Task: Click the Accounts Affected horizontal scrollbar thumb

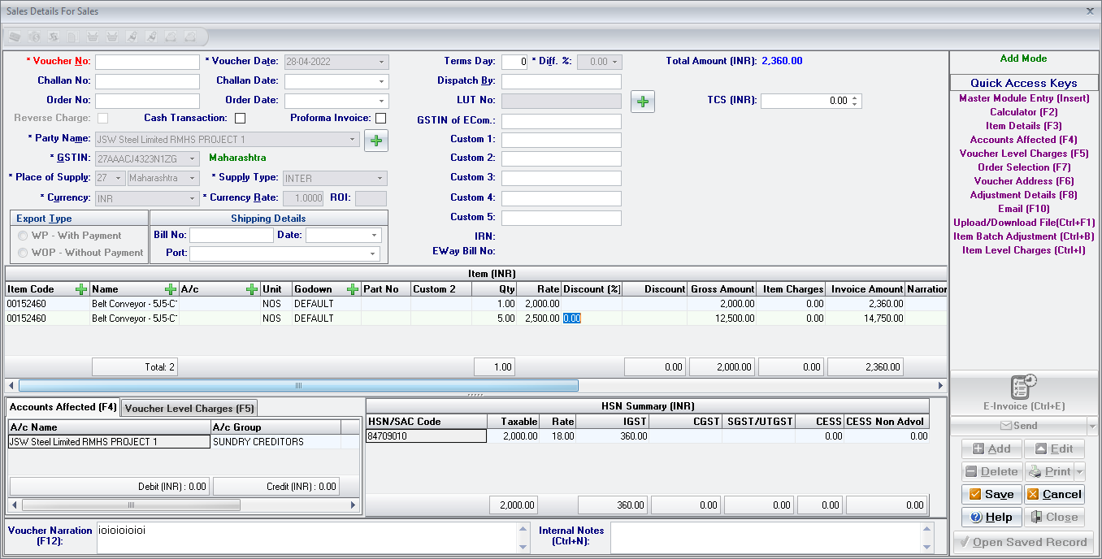Action: (x=130, y=505)
